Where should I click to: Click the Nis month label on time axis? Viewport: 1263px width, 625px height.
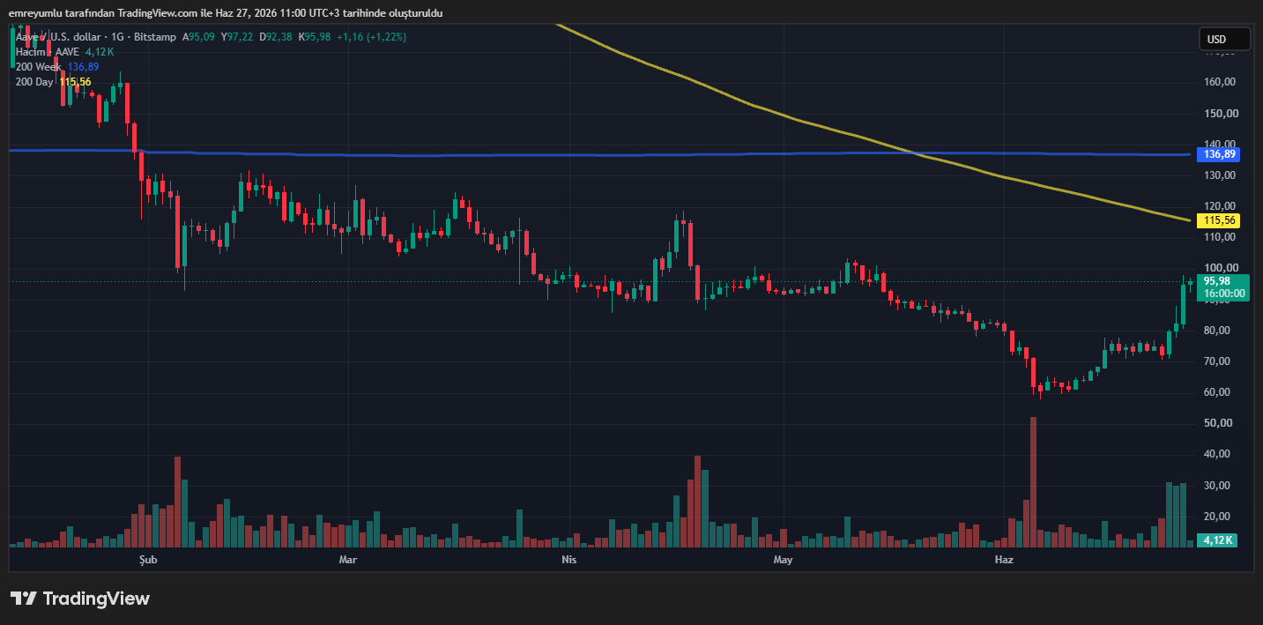568,560
